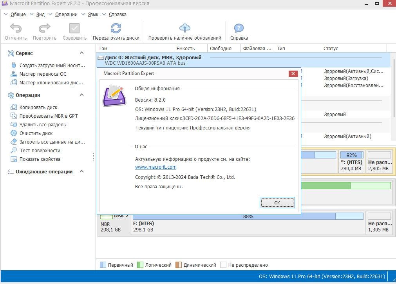Click the Файловая система column header
Viewport: 396px width, 284px height.
pyautogui.click(x=257, y=48)
